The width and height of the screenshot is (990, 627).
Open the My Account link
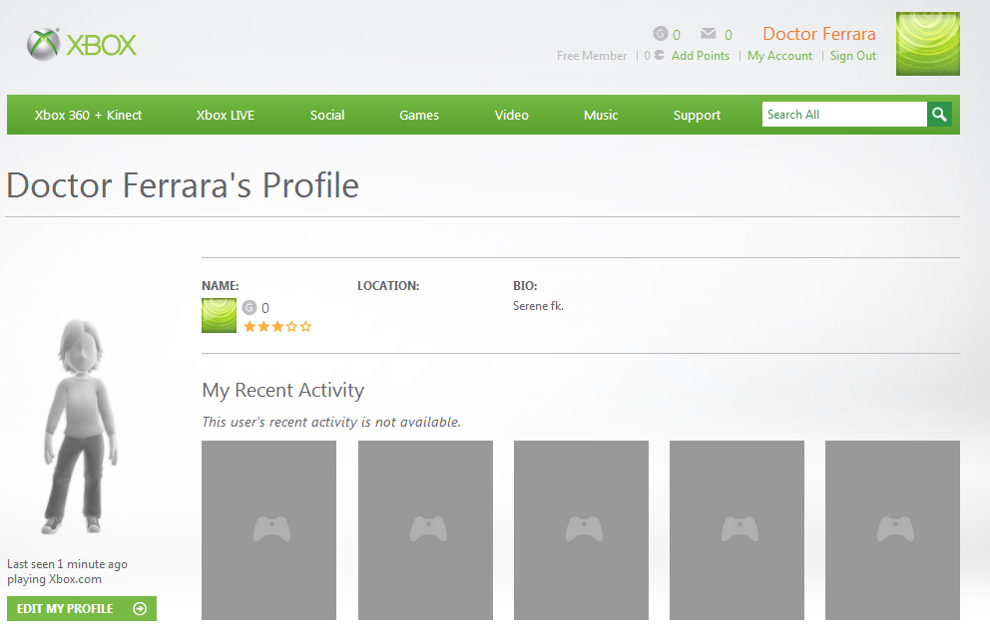click(779, 56)
